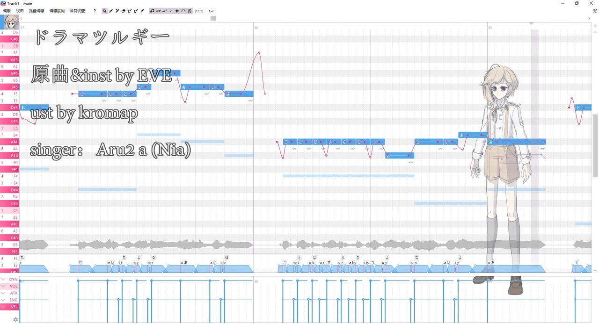Play the F#5 piano key
Image resolution: width=599 pixels, height=324 pixels.
point(9,87)
